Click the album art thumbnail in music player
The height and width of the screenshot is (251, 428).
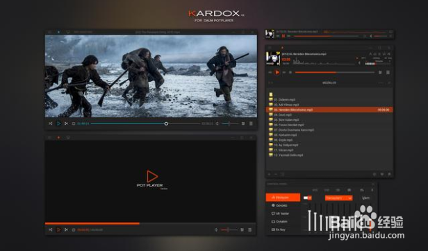[x=273, y=58]
